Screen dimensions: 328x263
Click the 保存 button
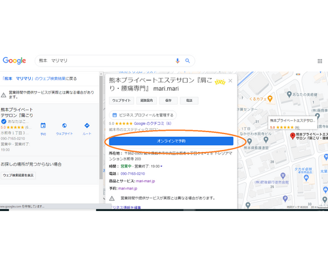pyautogui.click(x=169, y=101)
